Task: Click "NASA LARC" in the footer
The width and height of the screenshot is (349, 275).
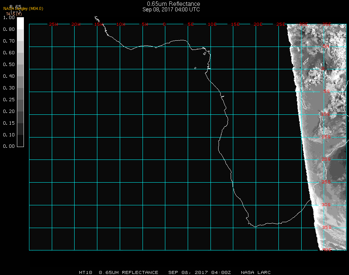Action: (256, 272)
